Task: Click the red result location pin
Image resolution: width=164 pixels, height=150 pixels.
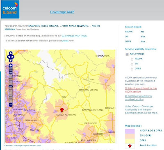Action: coord(62,110)
